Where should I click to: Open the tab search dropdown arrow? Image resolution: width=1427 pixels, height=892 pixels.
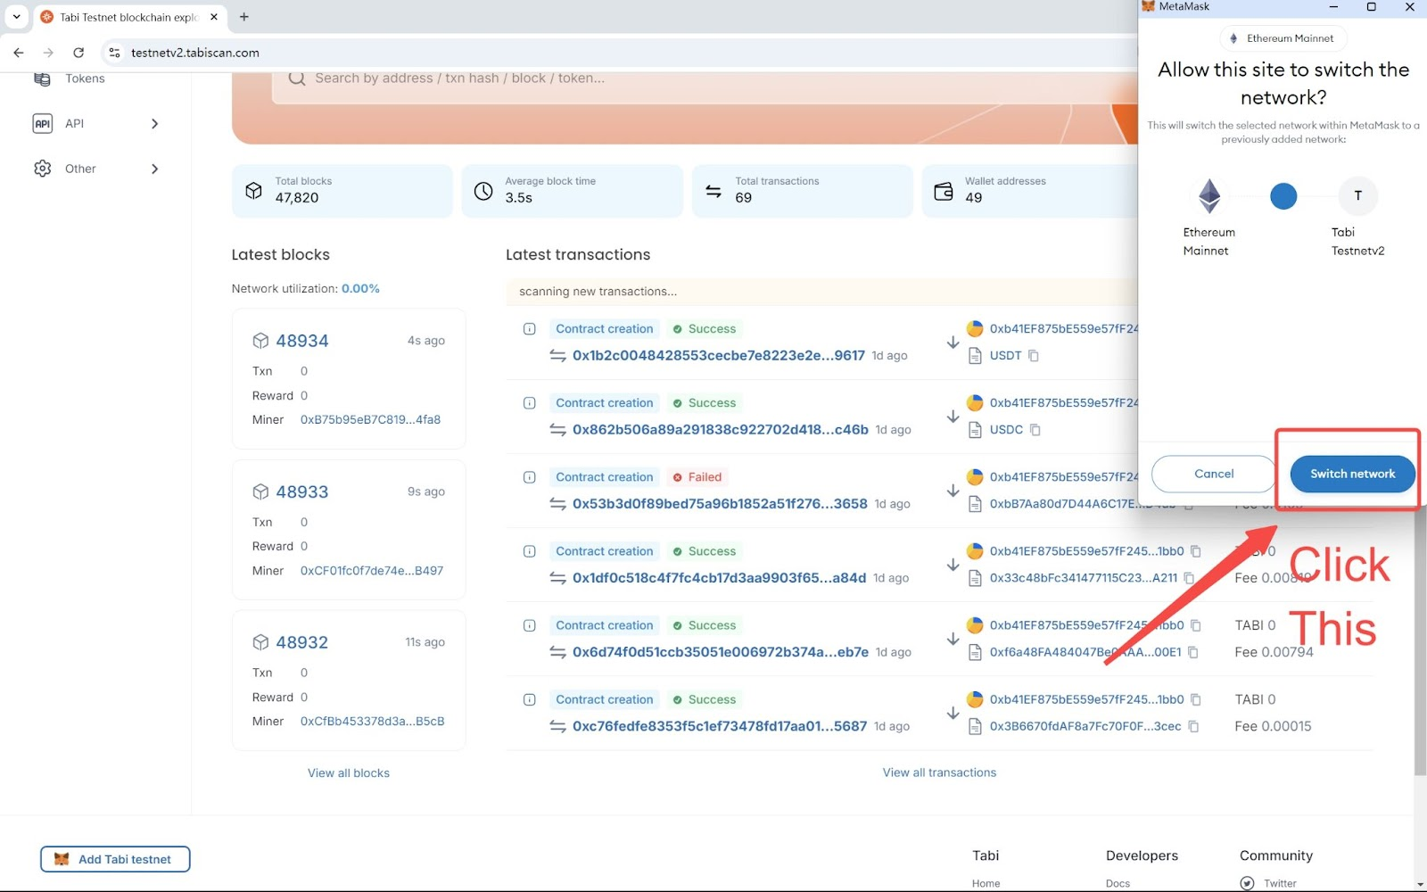click(16, 16)
